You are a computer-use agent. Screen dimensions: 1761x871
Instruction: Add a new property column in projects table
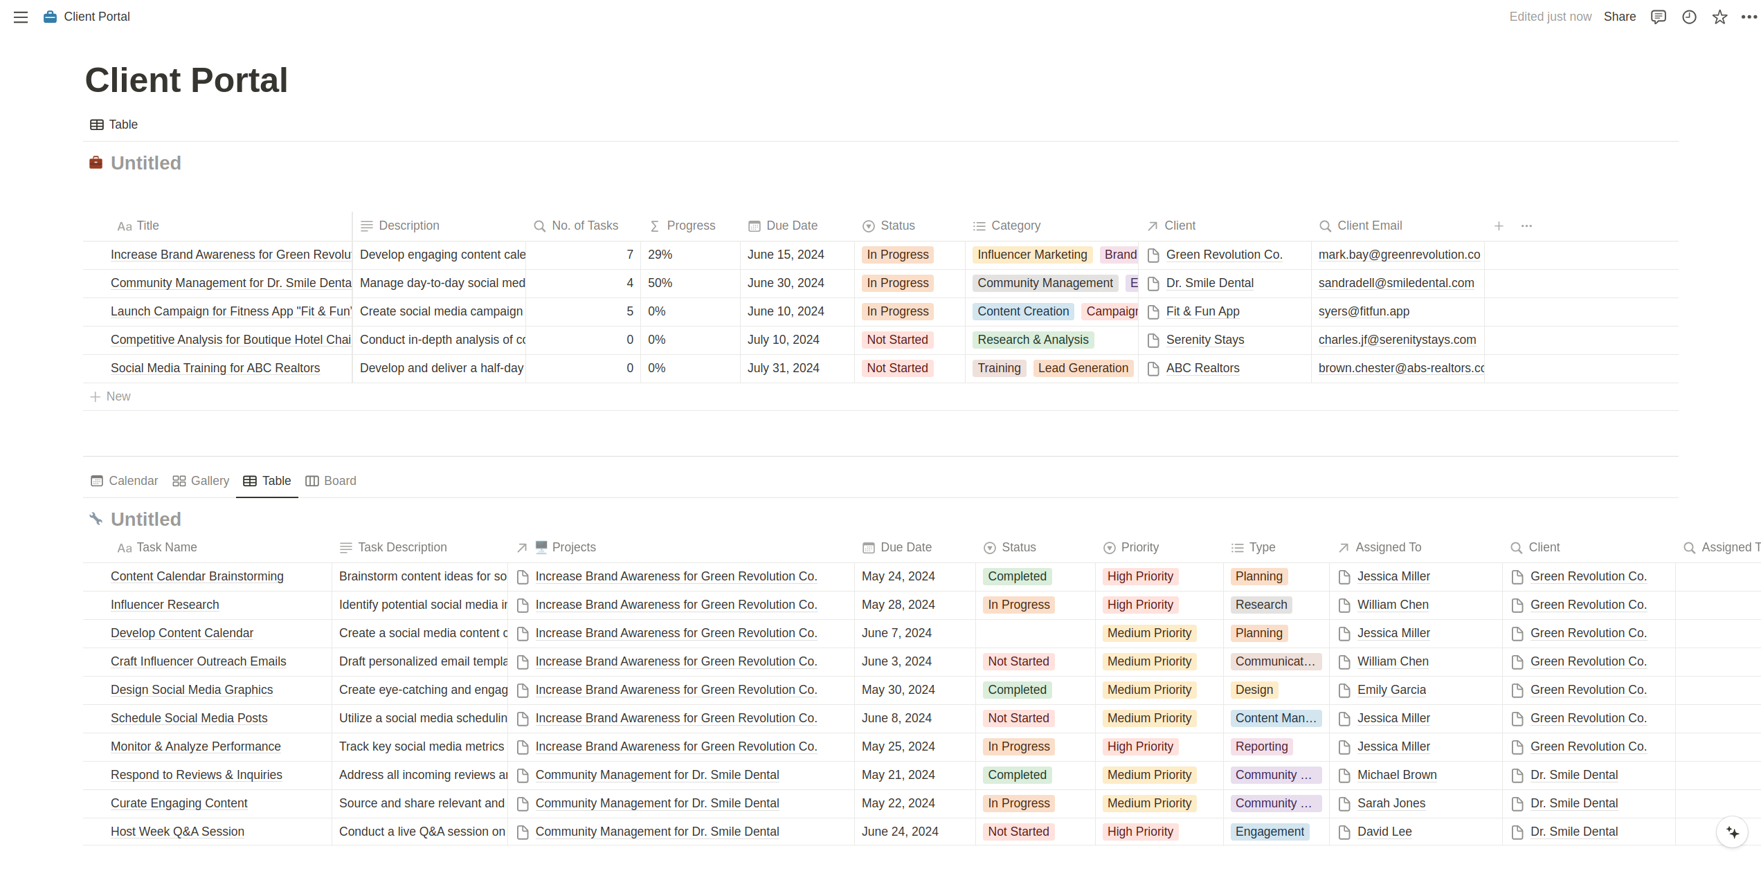pyautogui.click(x=1499, y=226)
